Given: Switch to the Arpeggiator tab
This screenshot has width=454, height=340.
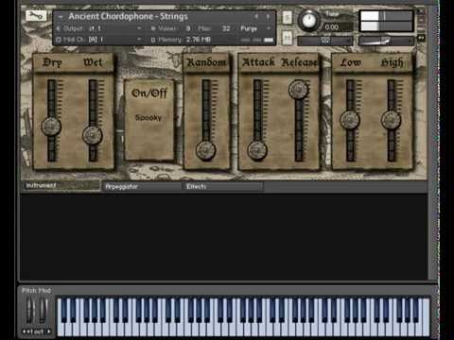Looking at the screenshot, I should coord(142,186).
